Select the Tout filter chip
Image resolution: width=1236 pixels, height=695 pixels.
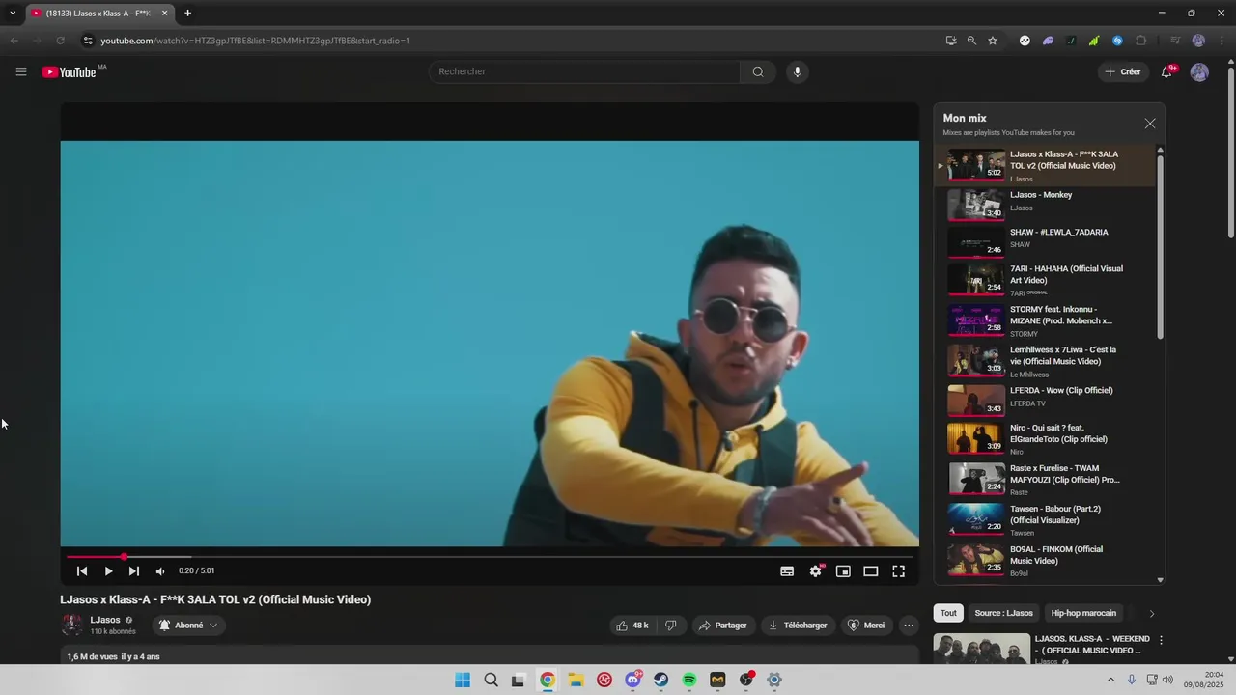pyautogui.click(x=948, y=613)
